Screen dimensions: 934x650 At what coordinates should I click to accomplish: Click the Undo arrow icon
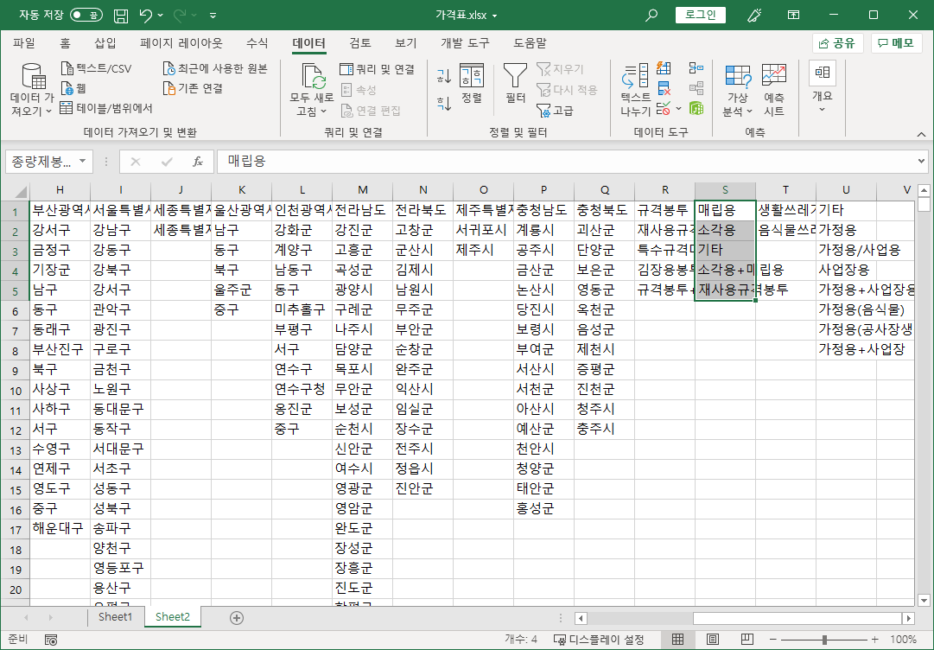tap(146, 16)
